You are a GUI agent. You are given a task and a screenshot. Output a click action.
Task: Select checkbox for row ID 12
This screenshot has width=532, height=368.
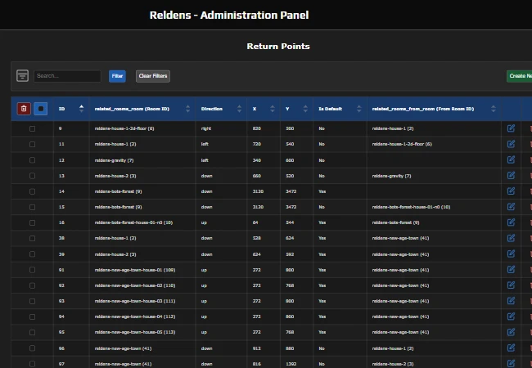click(32, 160)
